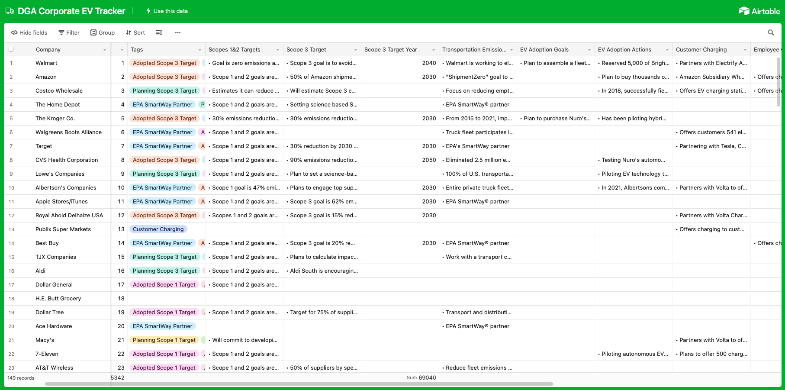
Task: Tick the select-all checkbox in the header
Action: (11, 49)
